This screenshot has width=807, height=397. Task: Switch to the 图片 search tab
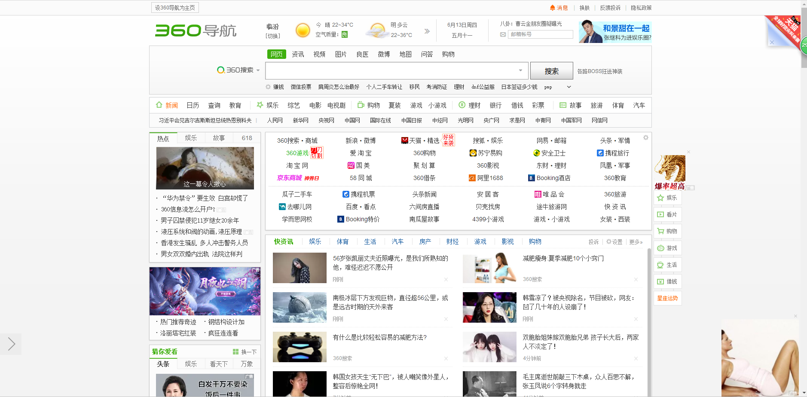click(x=341, y=54)
